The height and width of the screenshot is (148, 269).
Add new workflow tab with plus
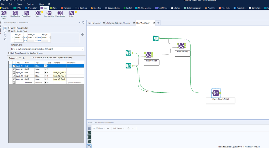pos(158,23)
